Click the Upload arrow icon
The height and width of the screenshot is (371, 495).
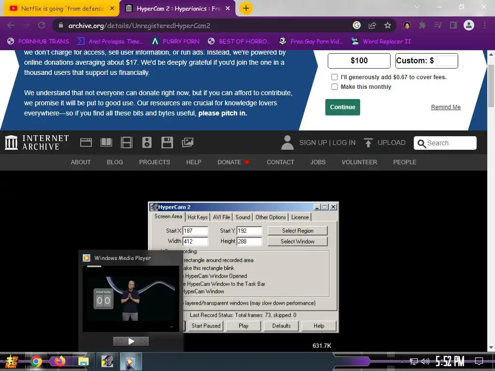point(368,143)
